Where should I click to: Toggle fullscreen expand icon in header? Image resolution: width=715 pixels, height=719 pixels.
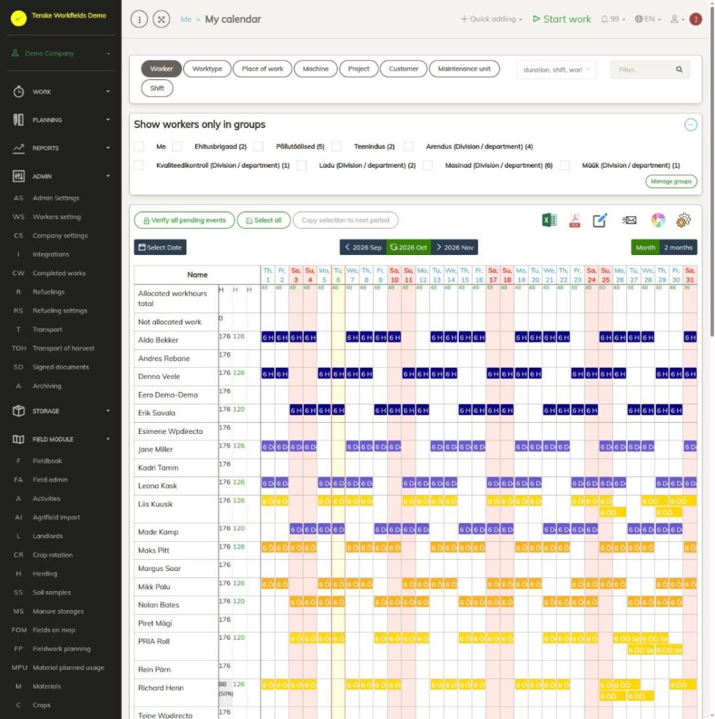[161, 19]
